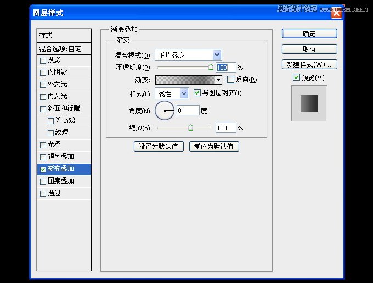The height and width of the screenshot is (283, 373).
Task: Check the 纹理 texture checkbox
Action: pyautogui.click(x=50, y=133)
